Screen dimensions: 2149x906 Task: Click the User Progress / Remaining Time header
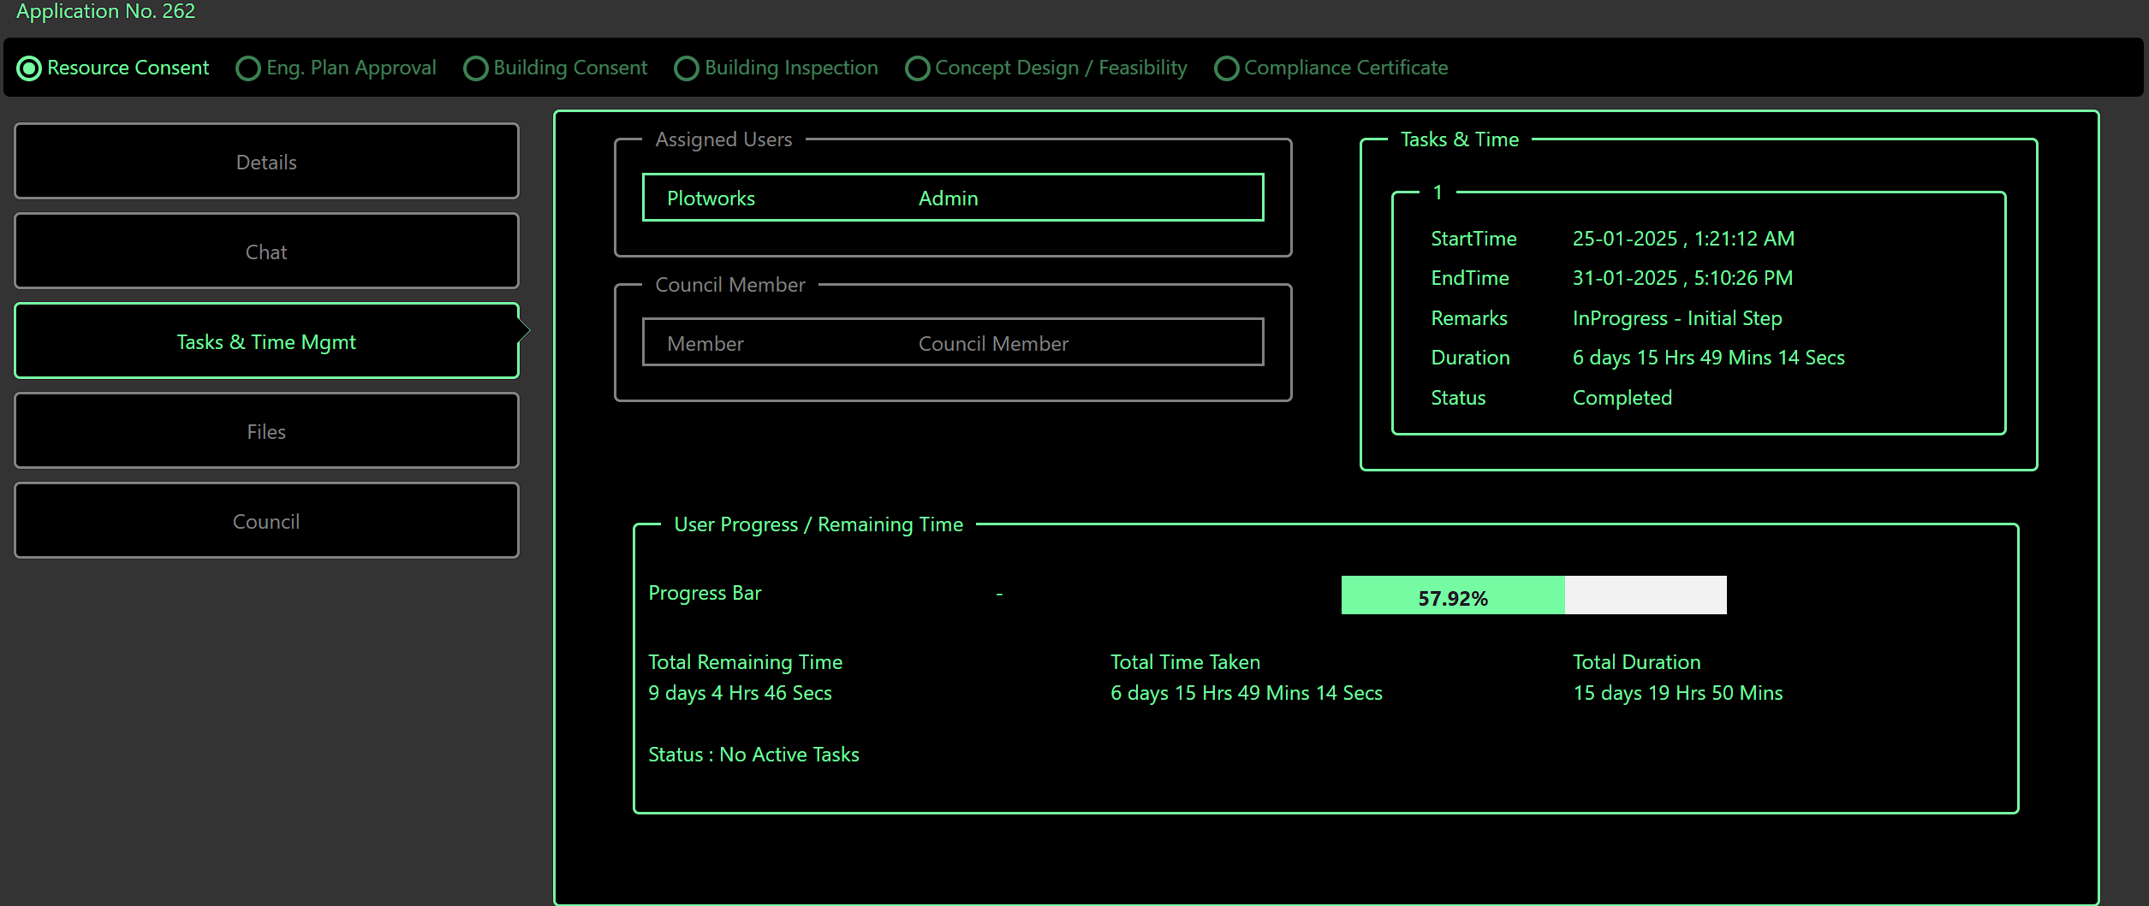coord(819,524)
